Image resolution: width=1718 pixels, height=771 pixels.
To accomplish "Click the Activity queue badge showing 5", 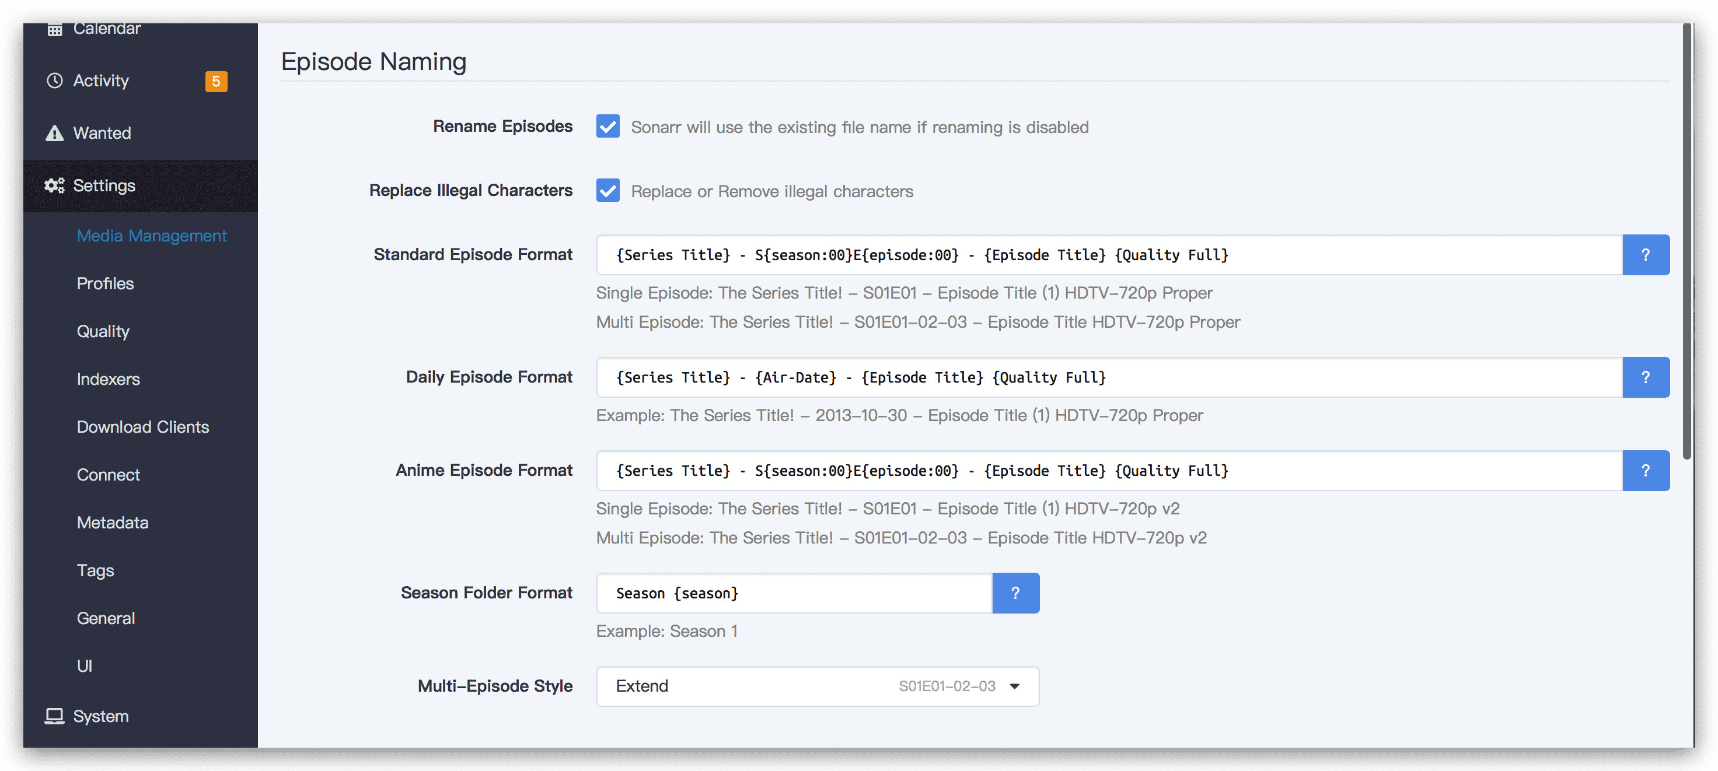I will pos(216,81).
